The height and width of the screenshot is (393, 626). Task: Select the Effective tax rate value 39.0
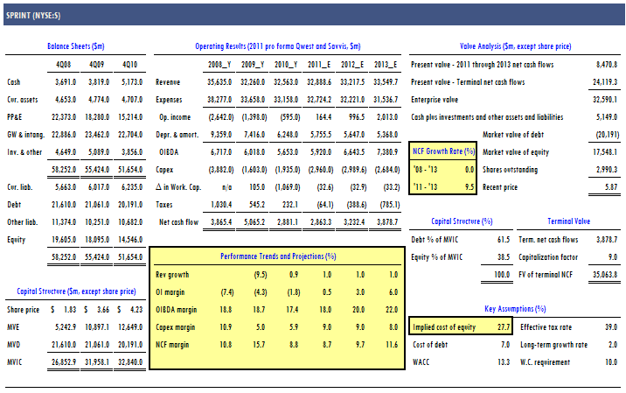pyautogui.click(x=611, y=326)
